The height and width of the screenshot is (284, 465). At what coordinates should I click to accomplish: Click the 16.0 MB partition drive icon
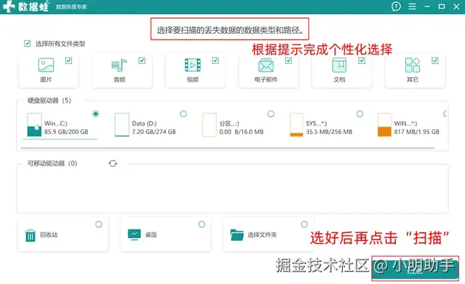point(209,125)
